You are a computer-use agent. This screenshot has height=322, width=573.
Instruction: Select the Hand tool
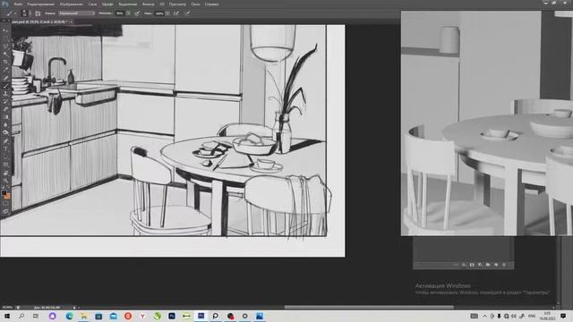coord(5,173)
